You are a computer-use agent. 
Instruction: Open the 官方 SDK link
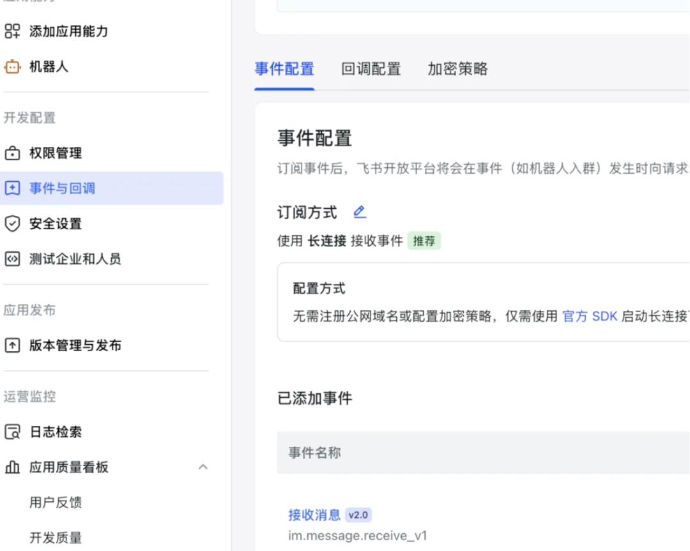coord(590,316)
